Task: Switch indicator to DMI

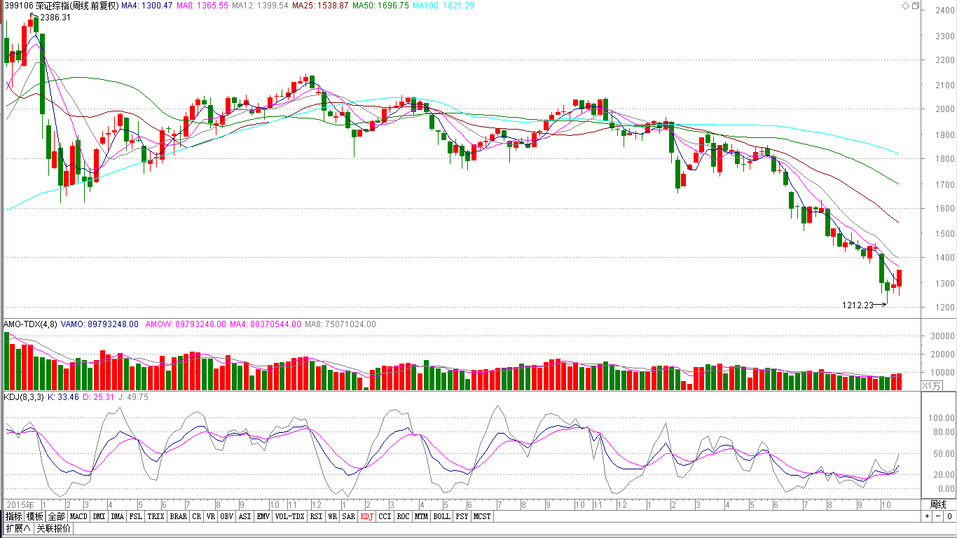Action: coord(99,516)
